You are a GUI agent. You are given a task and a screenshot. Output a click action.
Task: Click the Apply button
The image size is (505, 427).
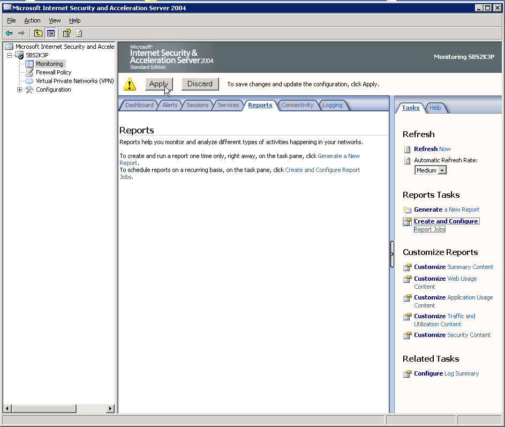click(159, 84)
